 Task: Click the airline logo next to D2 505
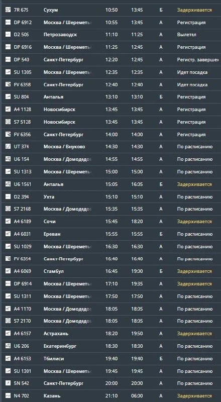pyautogui.click(x=8, y=35)
